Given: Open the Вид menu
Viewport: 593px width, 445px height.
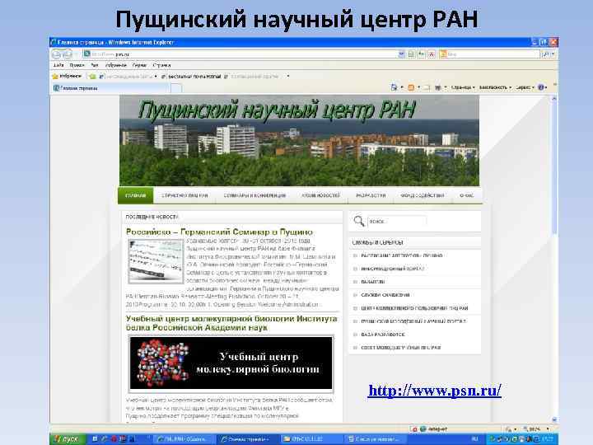Looking at the screenshot, I should point(95,65).
